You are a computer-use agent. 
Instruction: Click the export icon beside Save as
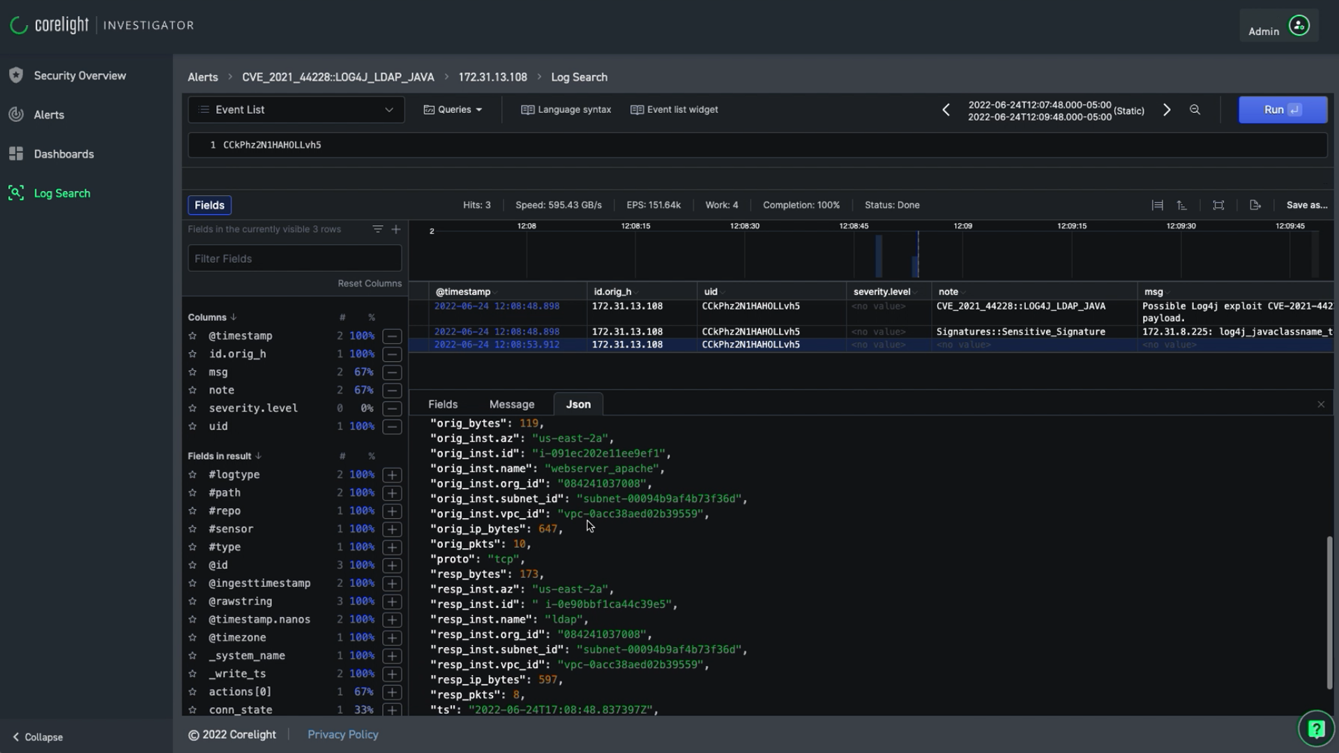pos(1255,205)
